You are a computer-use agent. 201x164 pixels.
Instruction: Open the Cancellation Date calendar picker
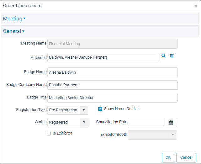click(x=171, y=122)
